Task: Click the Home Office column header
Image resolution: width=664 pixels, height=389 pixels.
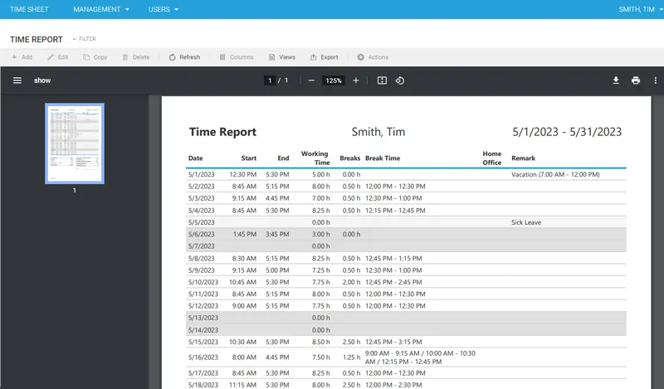Action: coord(492,158)
